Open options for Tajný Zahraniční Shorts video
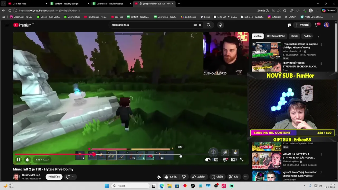Image resolution: width=338 pixels, height=190 pixels. click(x=321, y=173)
